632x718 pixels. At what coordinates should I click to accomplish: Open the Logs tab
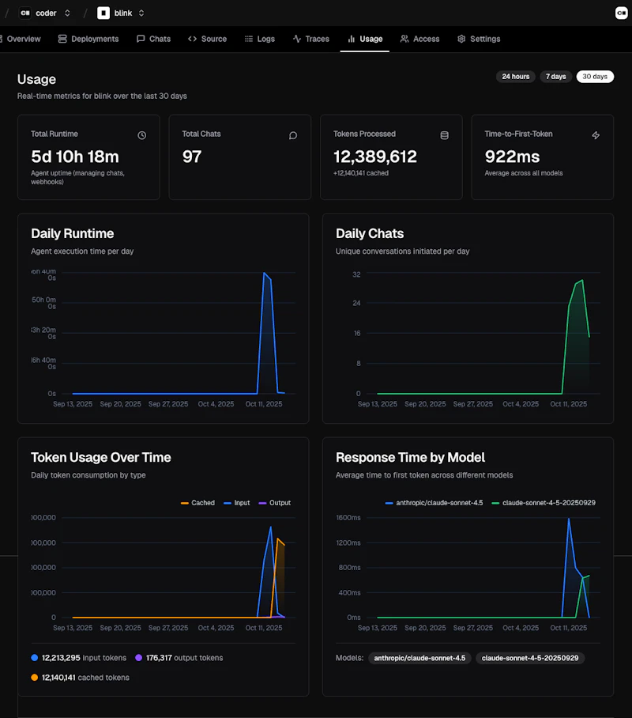[x=260, y=39]
